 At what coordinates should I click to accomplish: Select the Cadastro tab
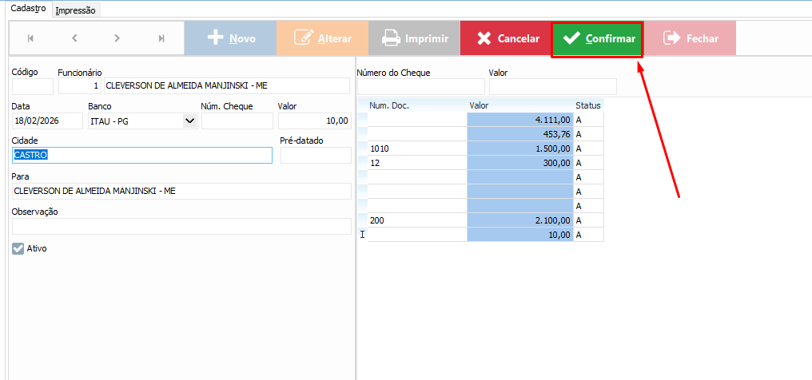coord(26,10)
